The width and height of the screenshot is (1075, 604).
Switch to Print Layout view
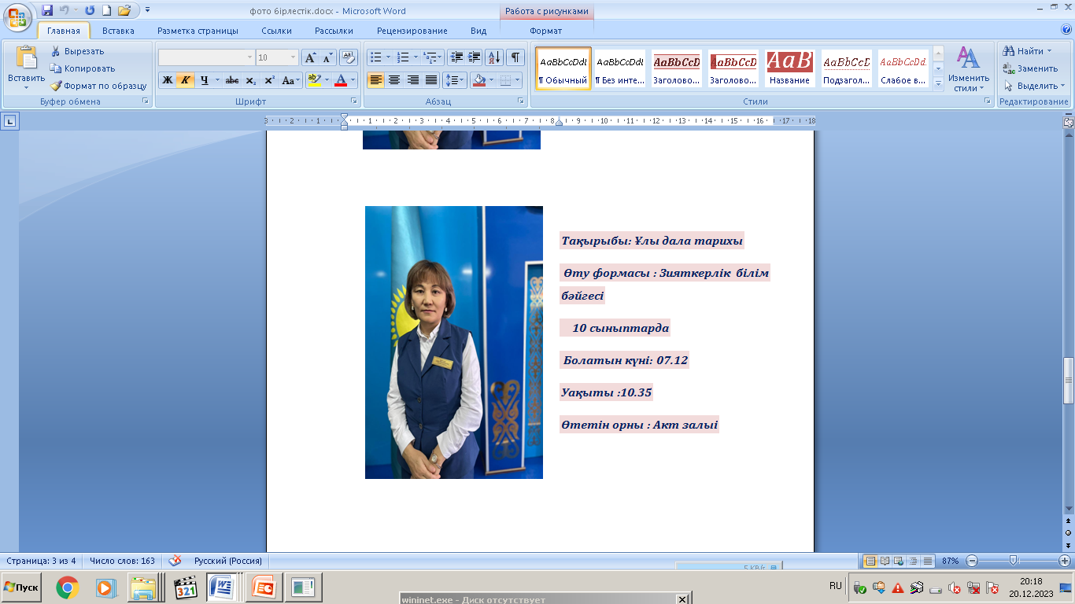(x=871, y=561)
